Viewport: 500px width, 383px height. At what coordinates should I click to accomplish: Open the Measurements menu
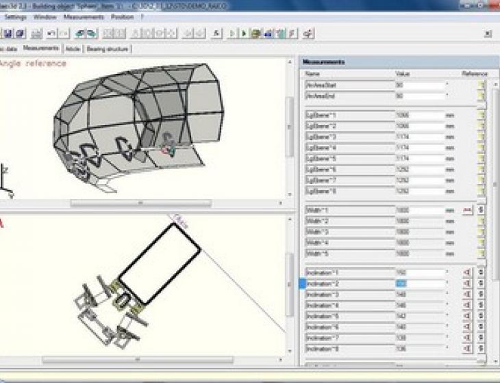click(84, 17)
